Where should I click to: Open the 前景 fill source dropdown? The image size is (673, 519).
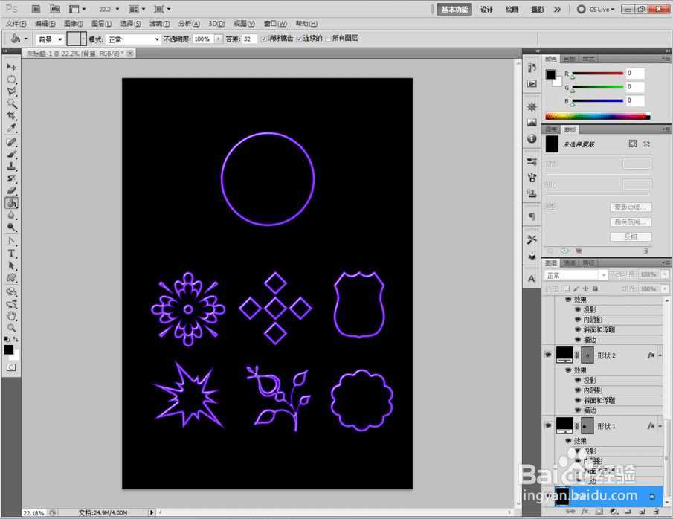[49, 39]
